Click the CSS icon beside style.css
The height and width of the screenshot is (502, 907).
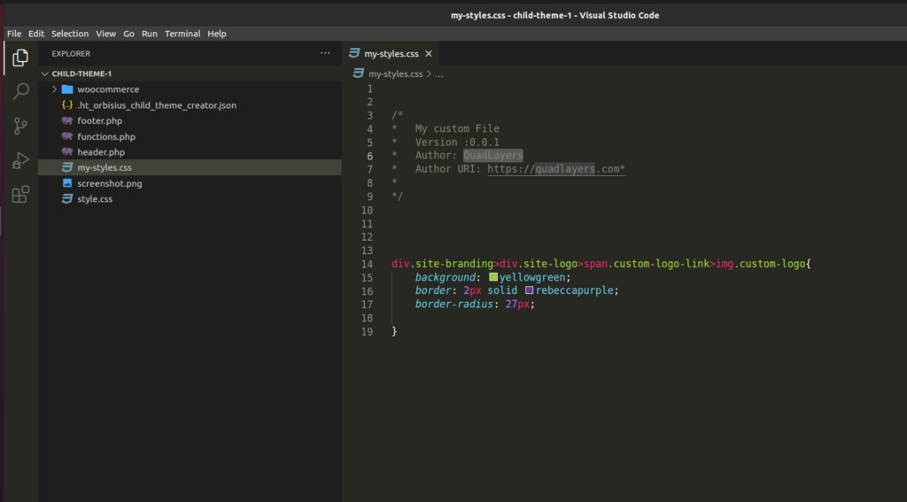click(x=67, y=199)
